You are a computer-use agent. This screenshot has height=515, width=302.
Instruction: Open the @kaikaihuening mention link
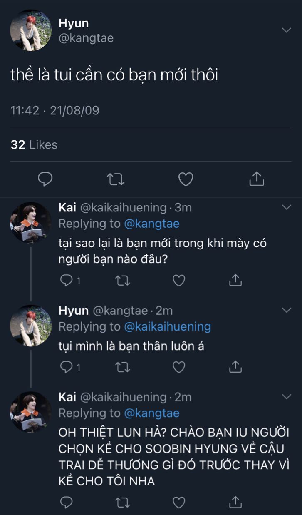coord(167,327)
